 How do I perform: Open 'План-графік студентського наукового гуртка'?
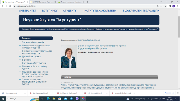click(36, 47)
